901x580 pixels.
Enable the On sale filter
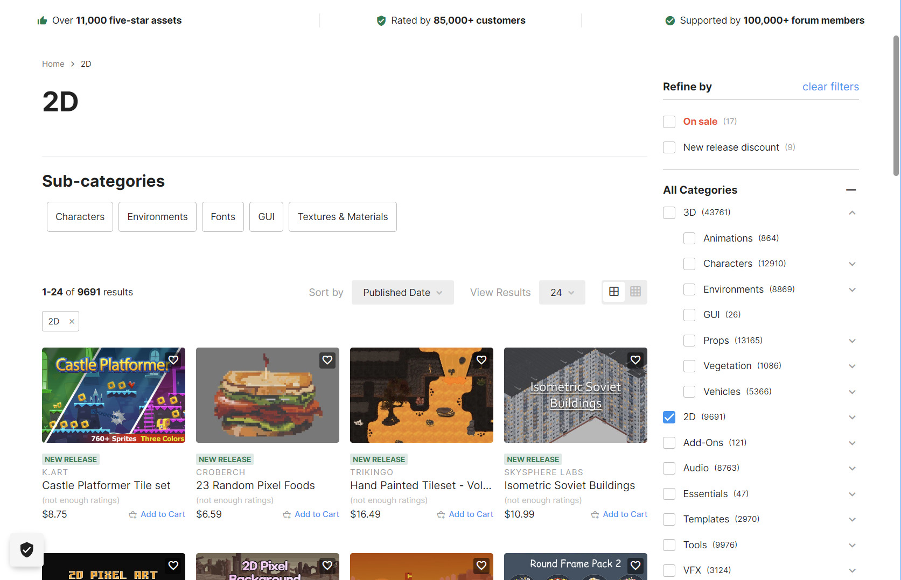click(x=669, y=122)
